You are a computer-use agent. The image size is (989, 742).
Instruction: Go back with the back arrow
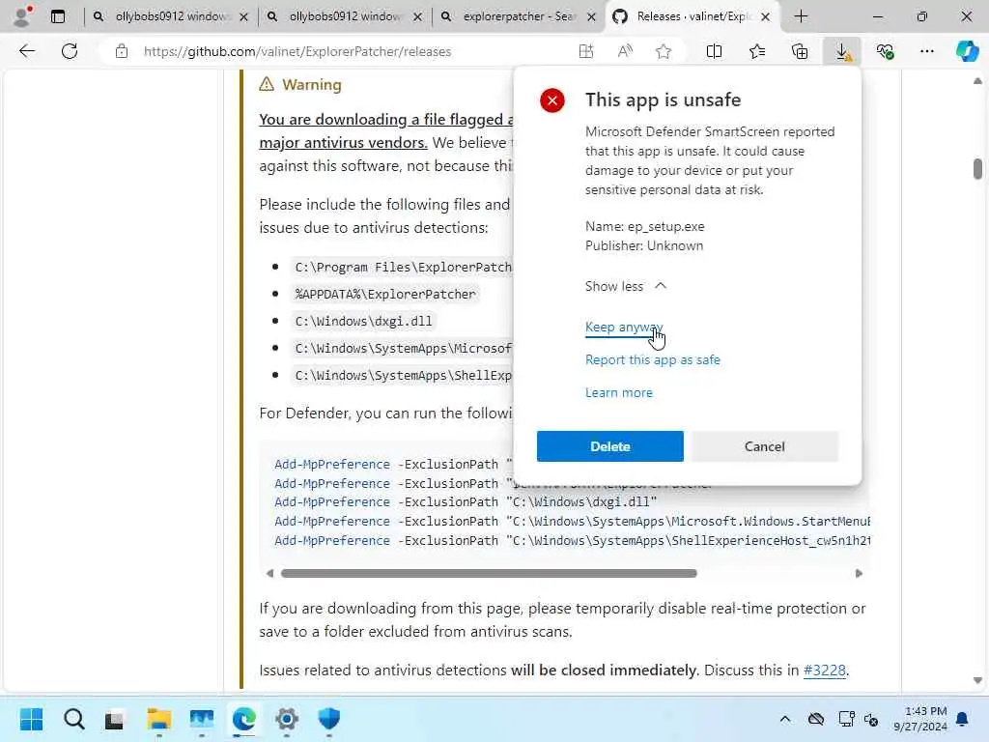tap(27, 51)
